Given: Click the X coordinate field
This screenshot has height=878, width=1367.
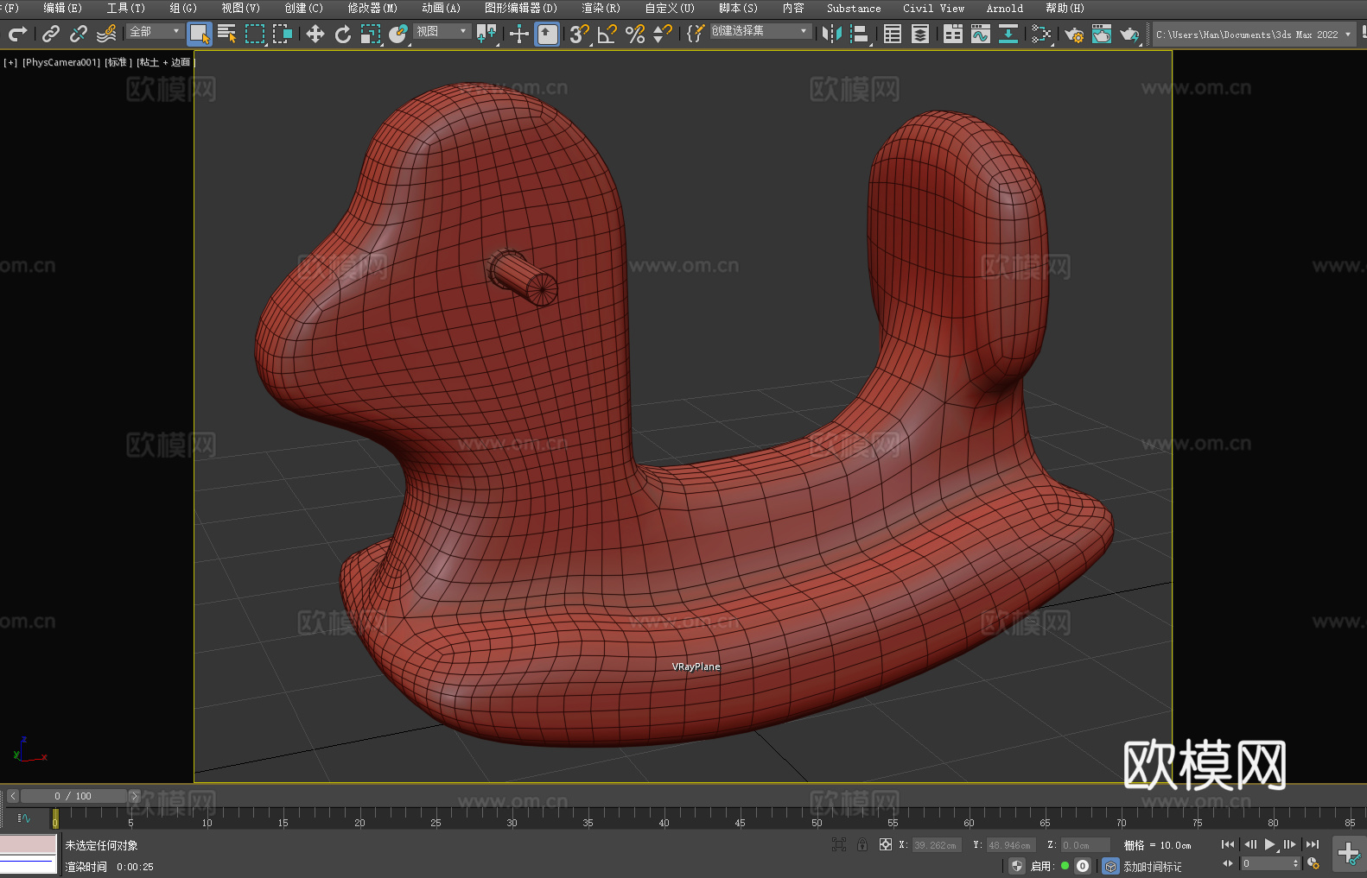Looking at the screenshot, I should (936, 845).
